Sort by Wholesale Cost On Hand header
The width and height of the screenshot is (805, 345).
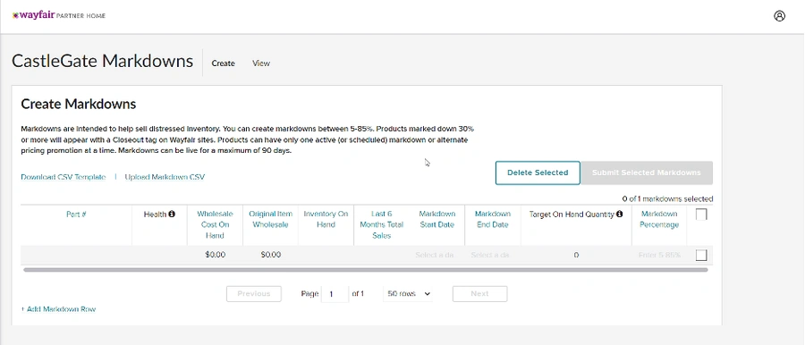[215, 225]
